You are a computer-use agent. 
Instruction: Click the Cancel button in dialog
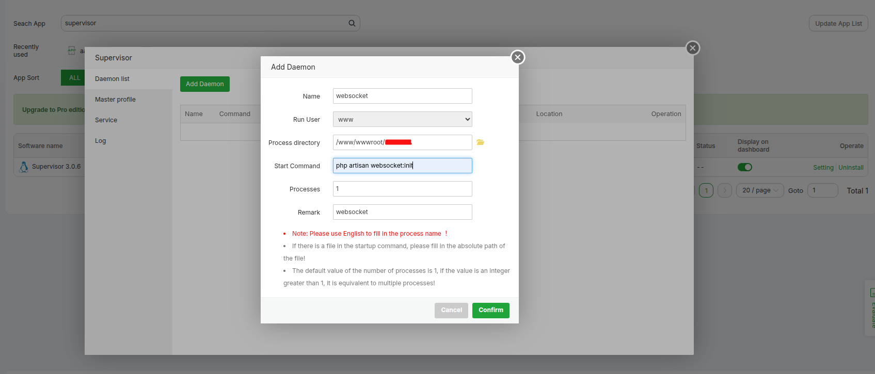click(x=451, y=310)
